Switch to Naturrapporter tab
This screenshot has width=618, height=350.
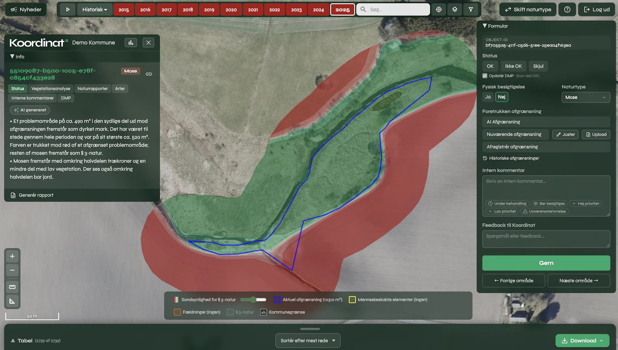(x=93, y=89)
